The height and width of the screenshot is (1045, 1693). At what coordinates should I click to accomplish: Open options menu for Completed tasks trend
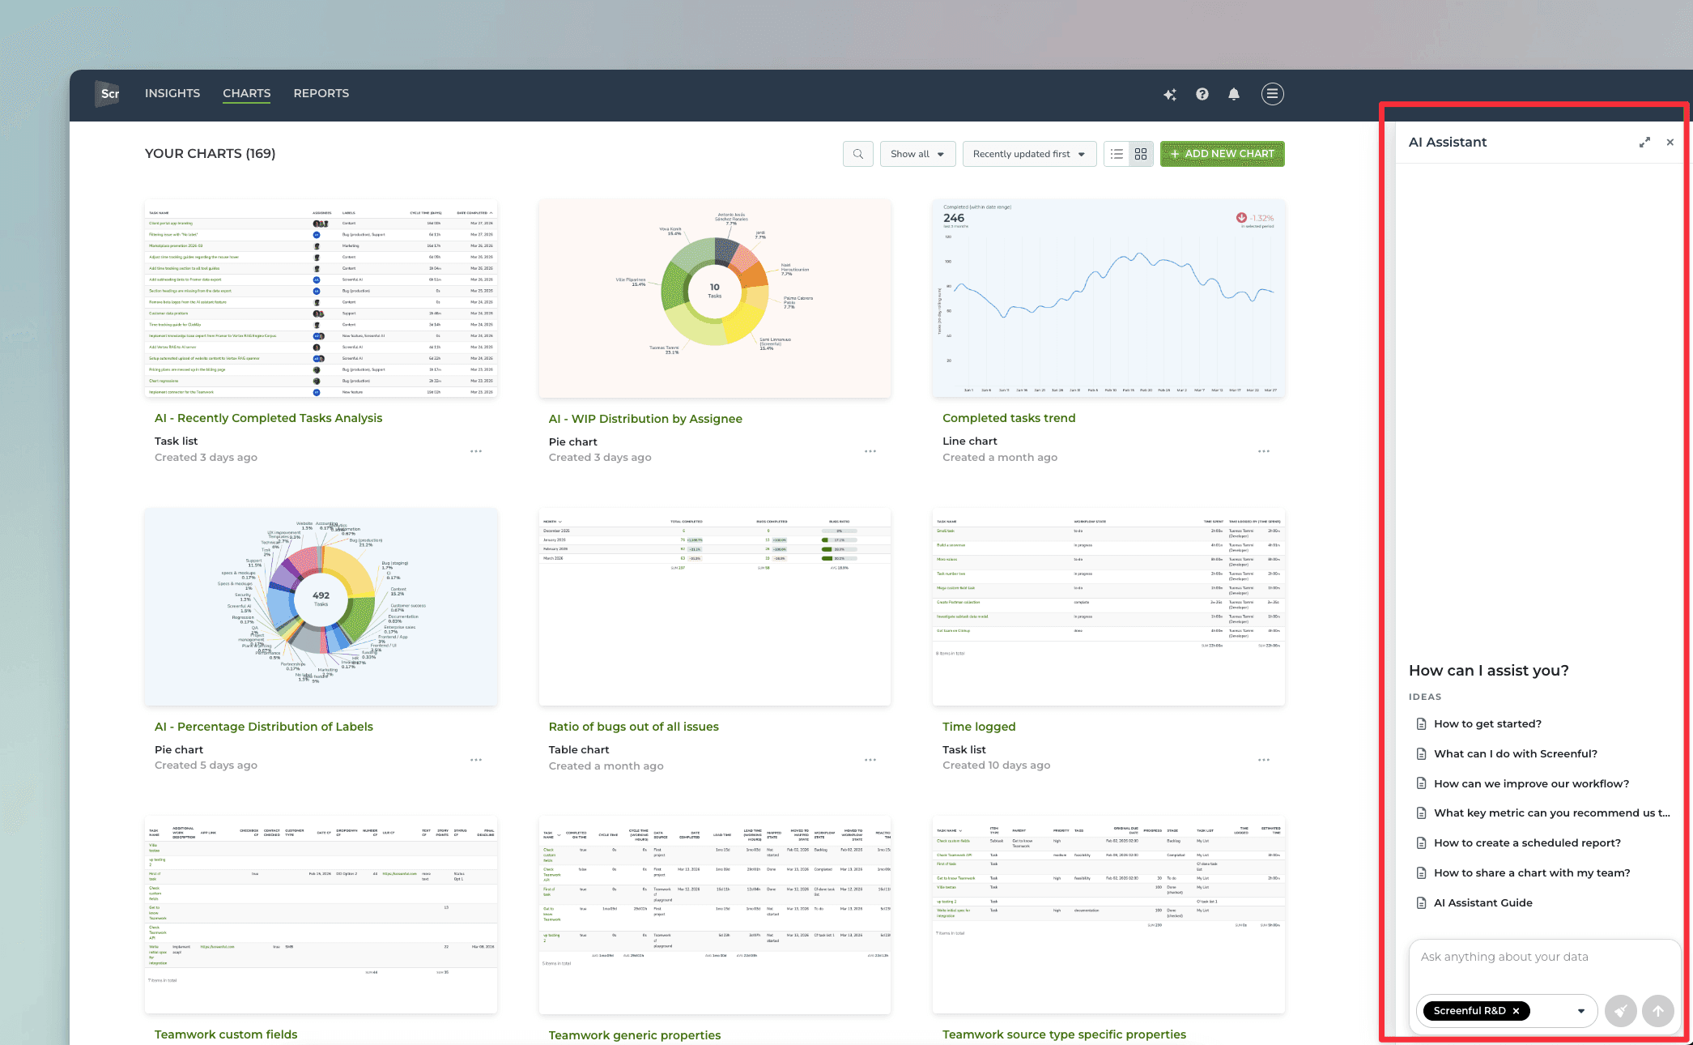tap(1263, 451)
